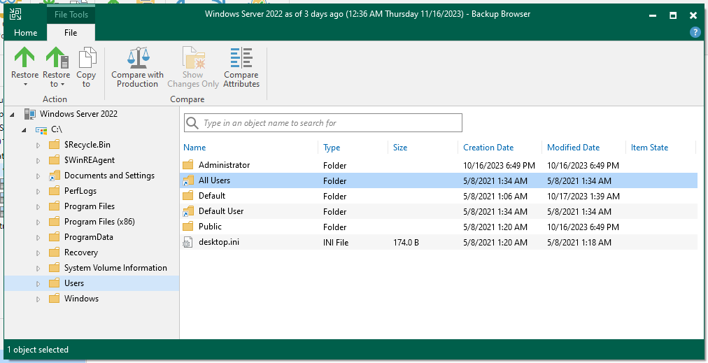Click the 174.0 B size value
The height and width of the screenshot is (363, 708).
coord(406,243)
